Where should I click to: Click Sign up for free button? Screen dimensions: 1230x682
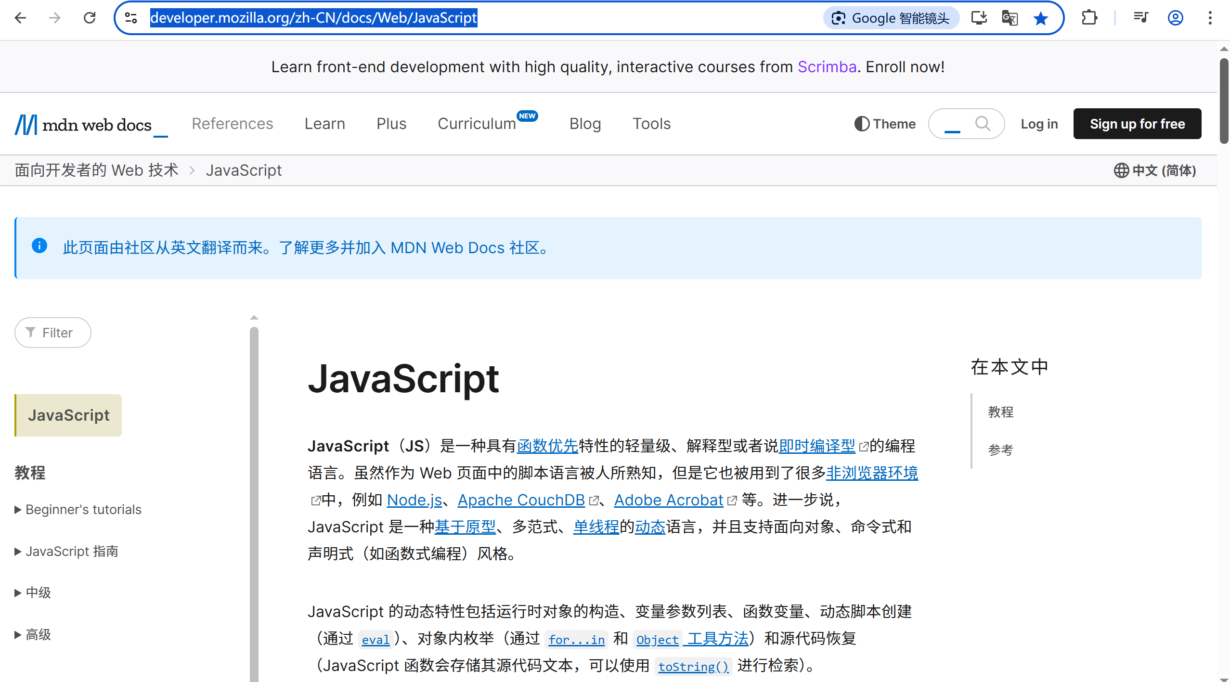click(x=1137, y=124)
